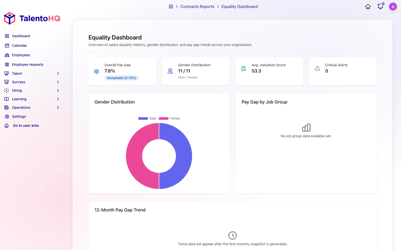The width and height of the screenshot is (401, 250).
Task: Click the Gender Distribution people icon
Action: tap(170, 71)
